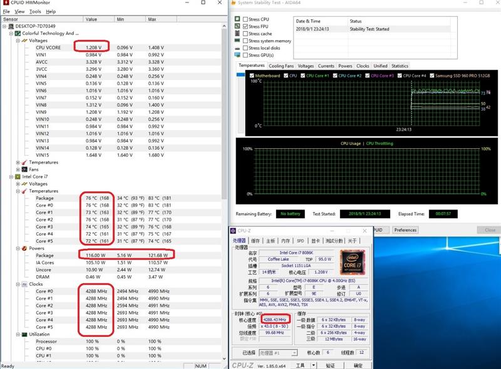Click the Preferences button in AIDA64
This screenshot has height=369, width=501.
click(x=405, y=230)
